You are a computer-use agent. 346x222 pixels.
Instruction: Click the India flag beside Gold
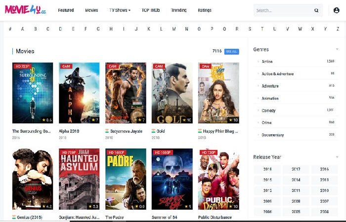pos(153,131)
